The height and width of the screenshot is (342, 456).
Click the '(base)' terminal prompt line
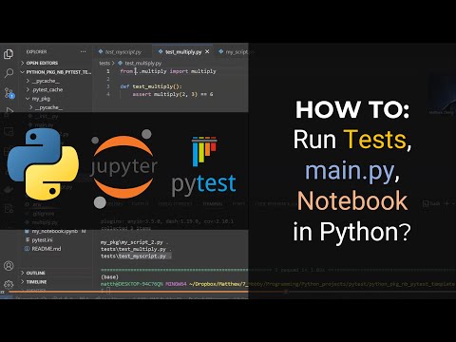[x=109, y=276]
